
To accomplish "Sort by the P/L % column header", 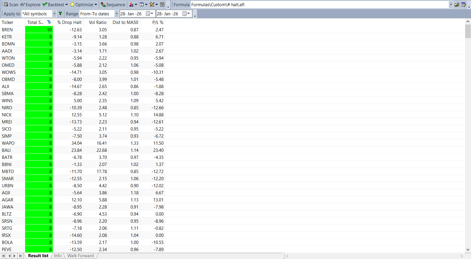I will (x=158, y=22).
